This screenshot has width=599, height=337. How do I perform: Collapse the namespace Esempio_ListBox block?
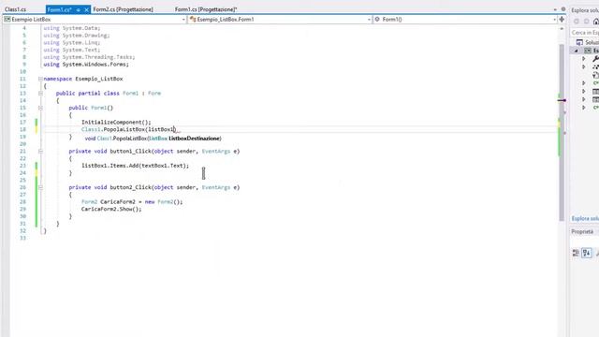point(40,79)
